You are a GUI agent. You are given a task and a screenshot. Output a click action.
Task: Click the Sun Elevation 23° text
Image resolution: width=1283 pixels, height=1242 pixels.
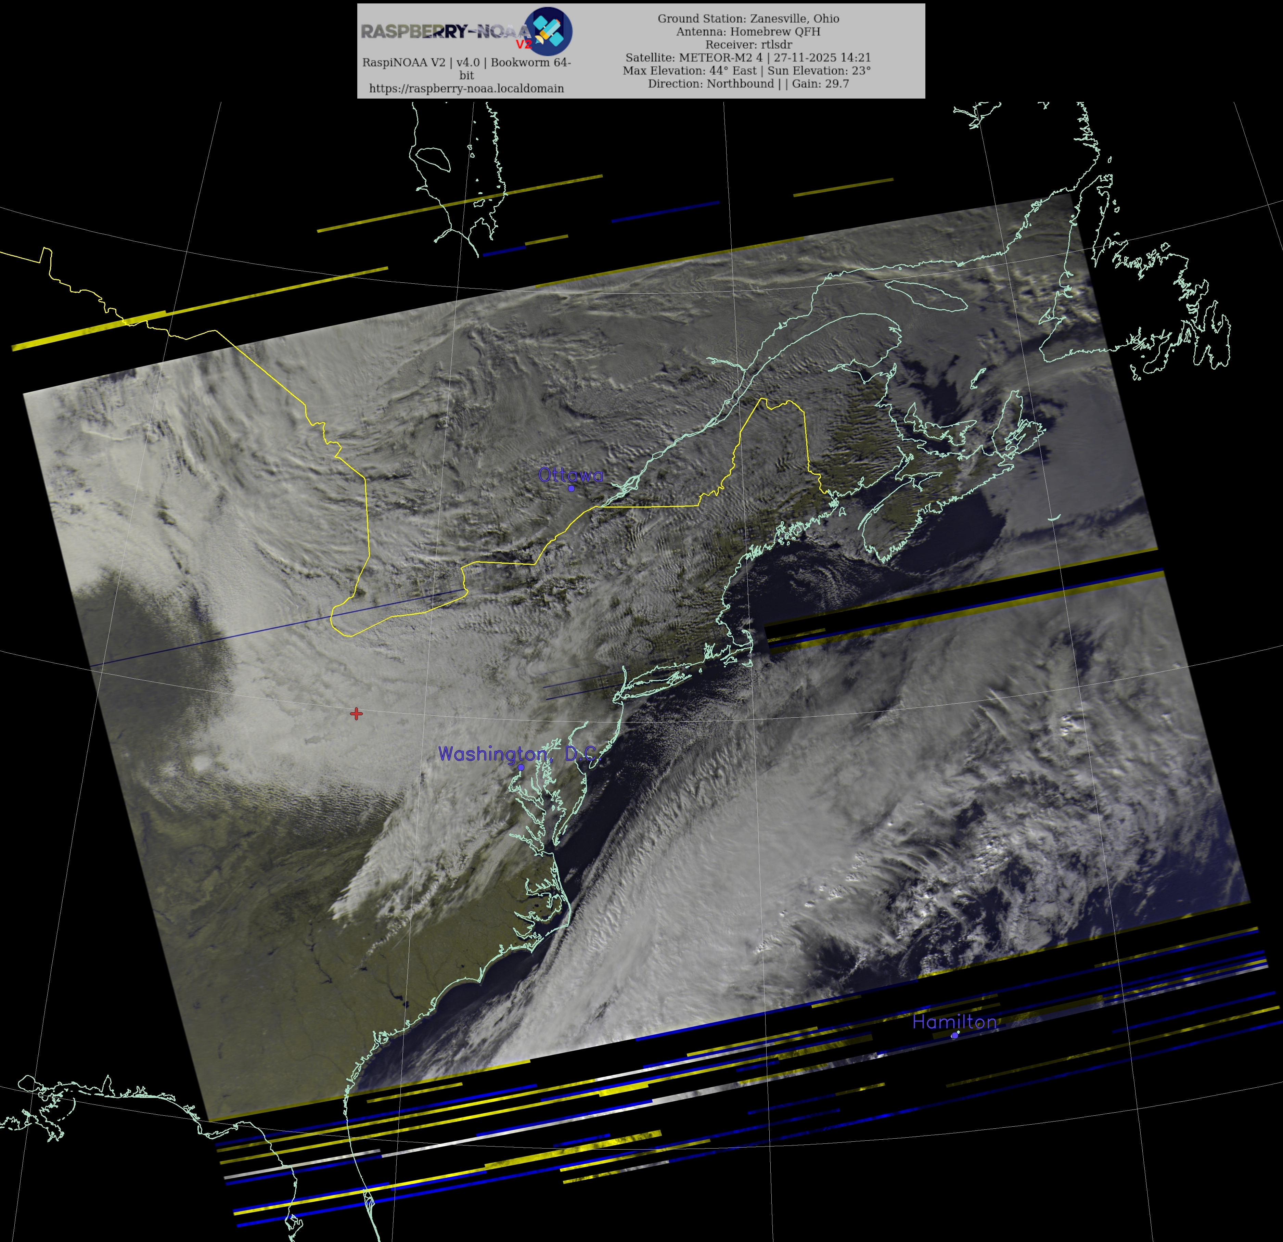(819, 71)
